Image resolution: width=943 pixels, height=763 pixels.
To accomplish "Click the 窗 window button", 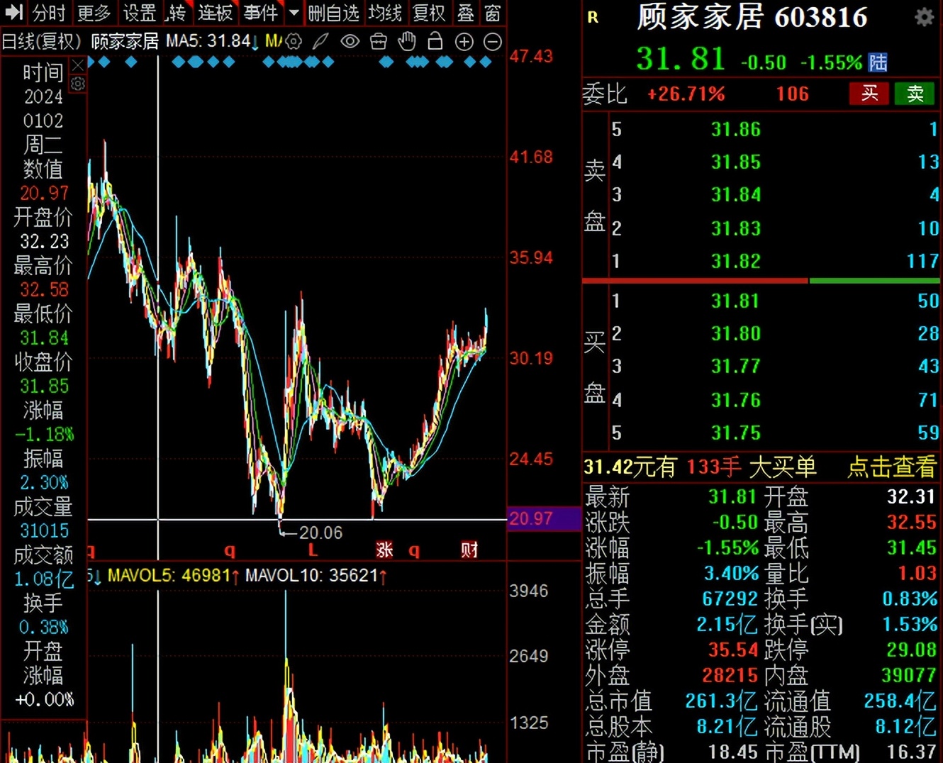I will pos(493,12).
